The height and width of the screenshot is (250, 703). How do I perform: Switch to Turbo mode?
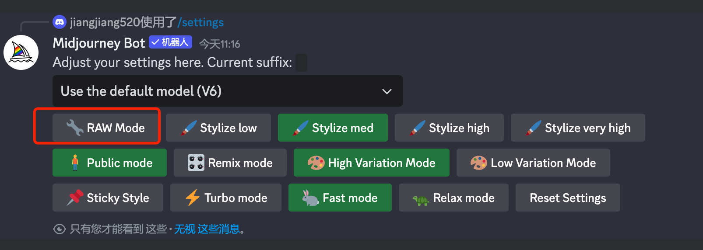pos(226,198)
